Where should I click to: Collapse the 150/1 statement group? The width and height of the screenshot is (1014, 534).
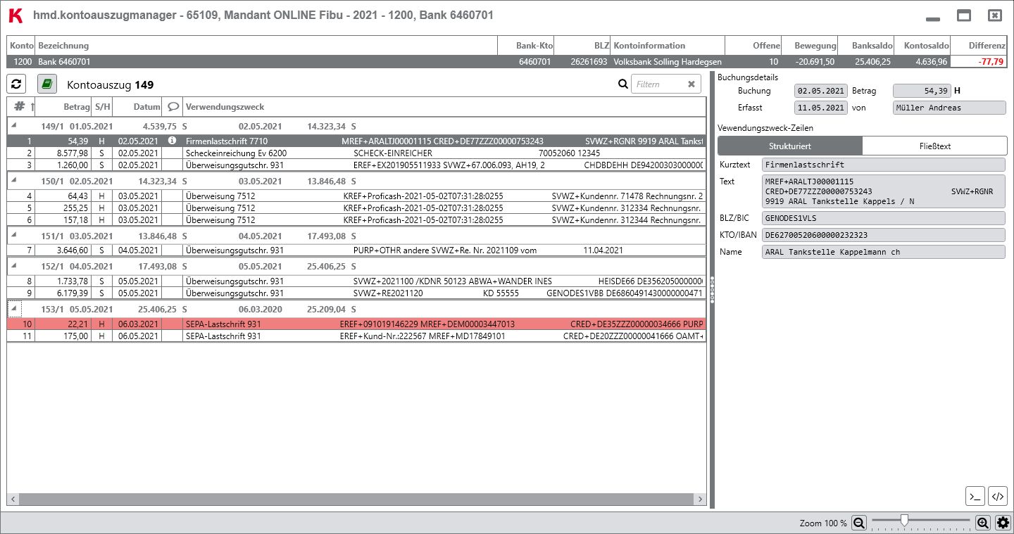[x=15, y=180]
